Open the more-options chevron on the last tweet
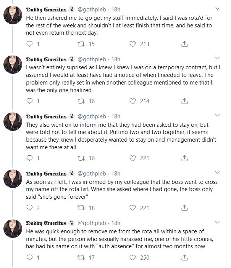 [x=218, y=222]
